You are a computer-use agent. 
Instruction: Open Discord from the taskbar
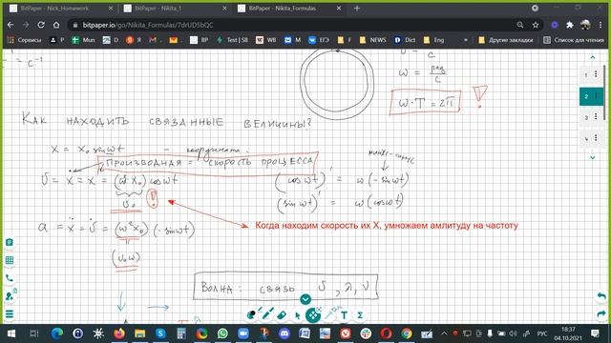tap(284, 333)
